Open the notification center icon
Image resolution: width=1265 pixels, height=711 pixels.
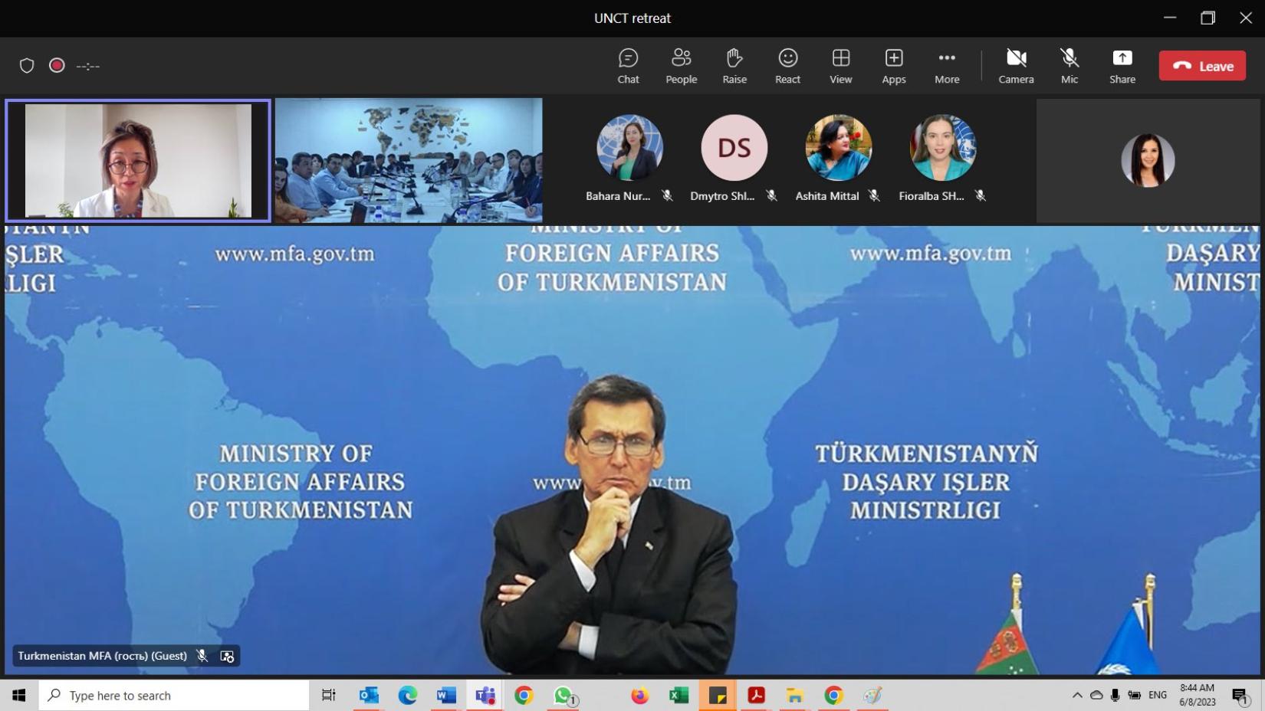pyautogui.click(x=1240, y=695)
